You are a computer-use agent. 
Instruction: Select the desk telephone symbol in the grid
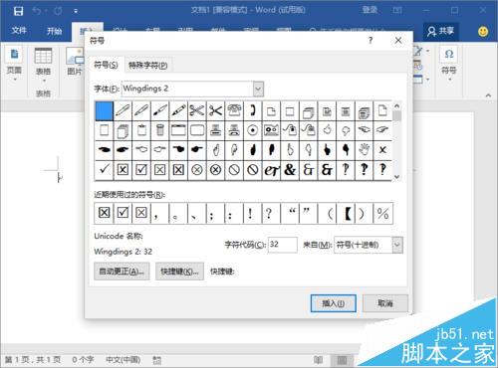234,110
